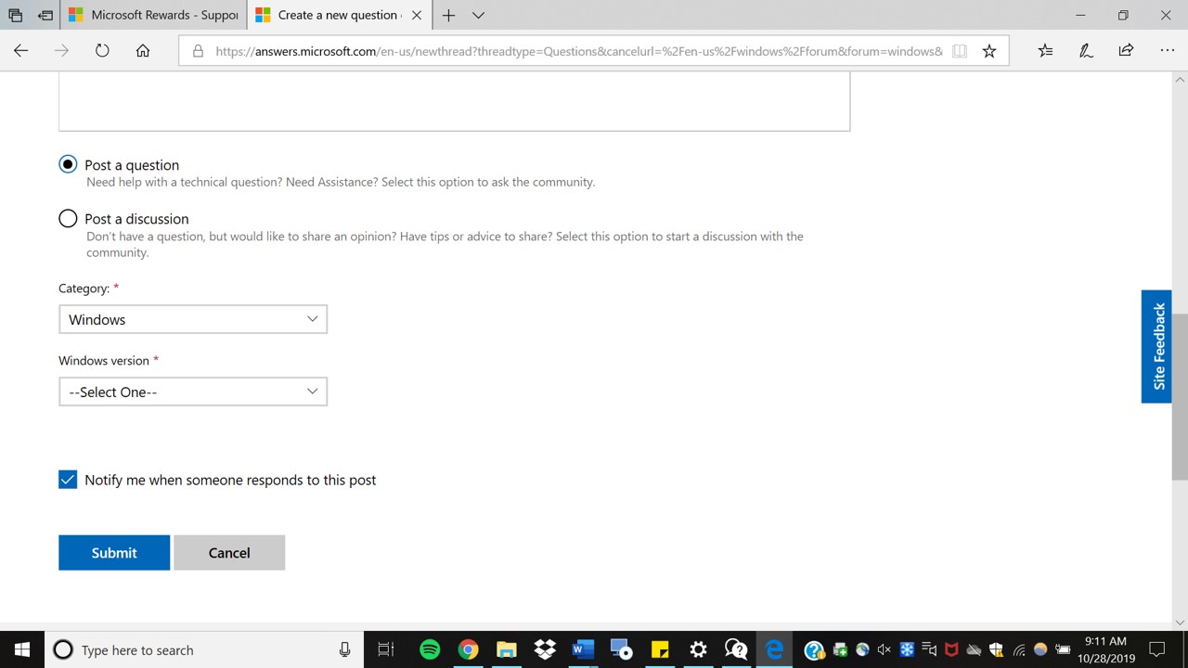This screenshot has width=1188, height=668.
Task: Open Edge settings and more menu
Action: pyautogui.click(x=1168, y=51)
